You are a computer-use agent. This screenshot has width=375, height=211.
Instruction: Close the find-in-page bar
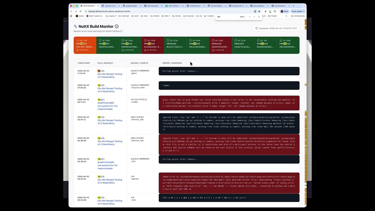tap(259, 17)
